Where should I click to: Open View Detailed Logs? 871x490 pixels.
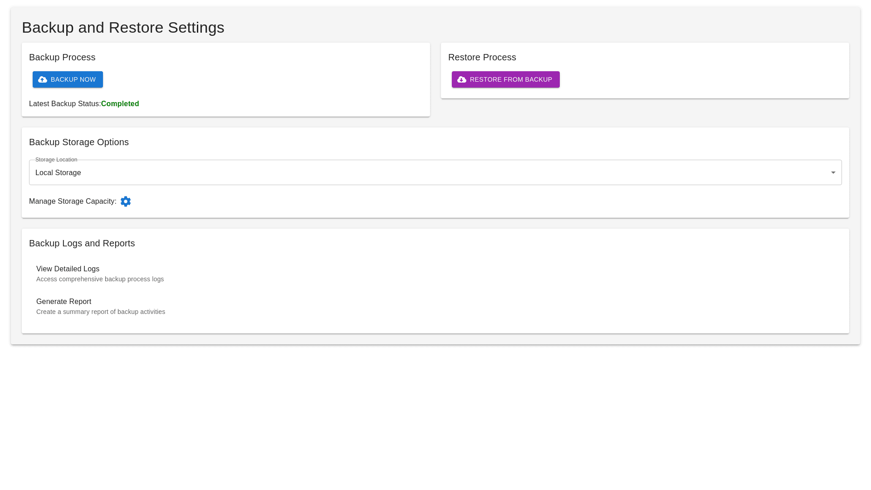click(x=68, y=269)
